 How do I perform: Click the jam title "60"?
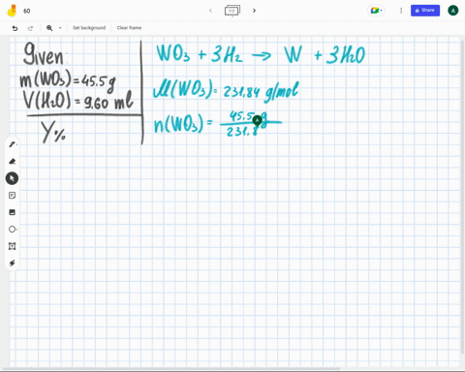click(27, 11)
